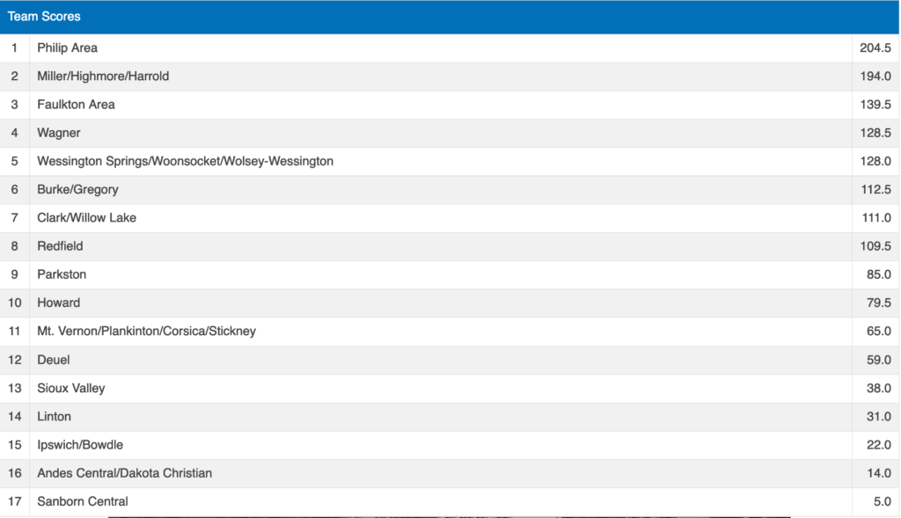Image resolution: width=901 pixels, height=518 pixels.
Task: Select the Philip Area team row
Action: point(68,48)
